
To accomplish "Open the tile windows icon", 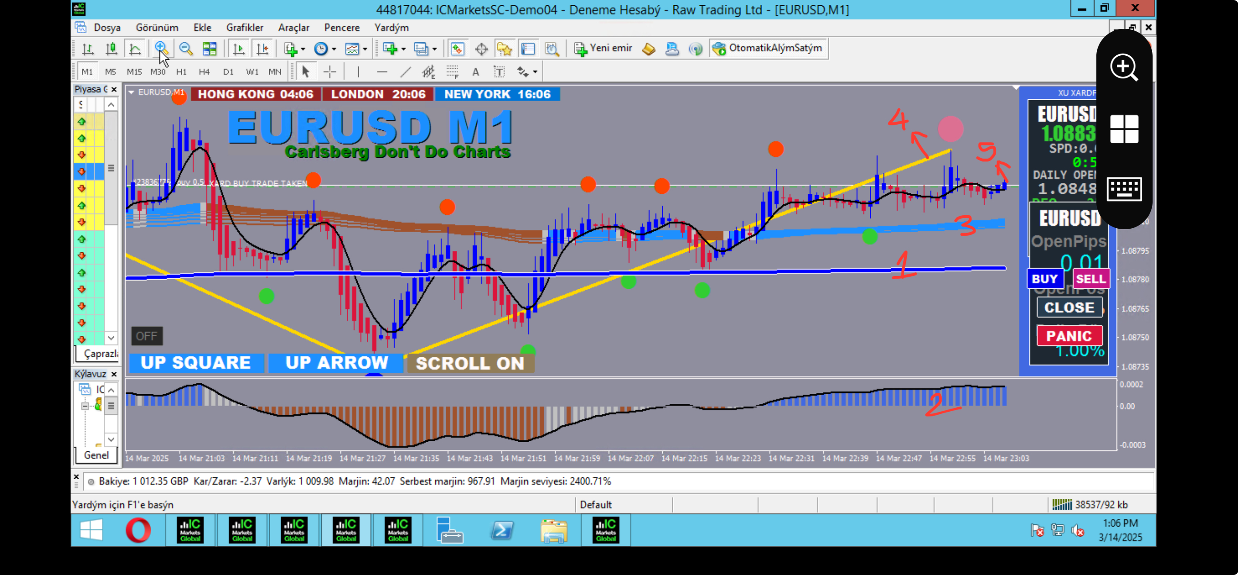I will click(x=210, y=48).
